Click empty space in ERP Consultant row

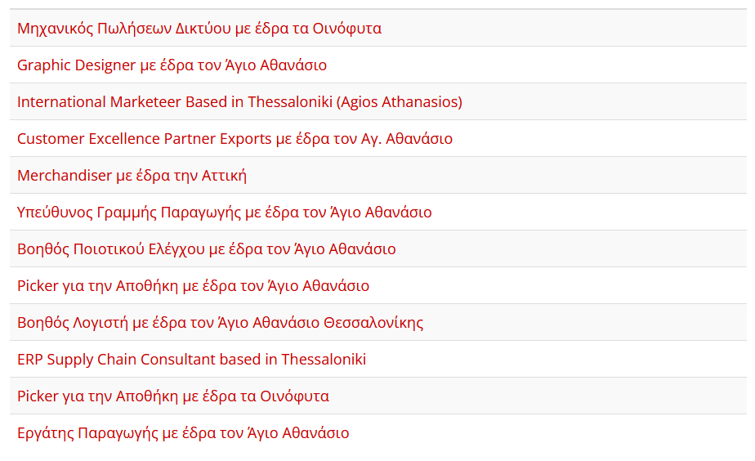[554, 360]
